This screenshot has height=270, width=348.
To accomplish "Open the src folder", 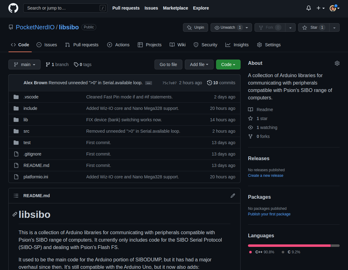I will (26, 131).
